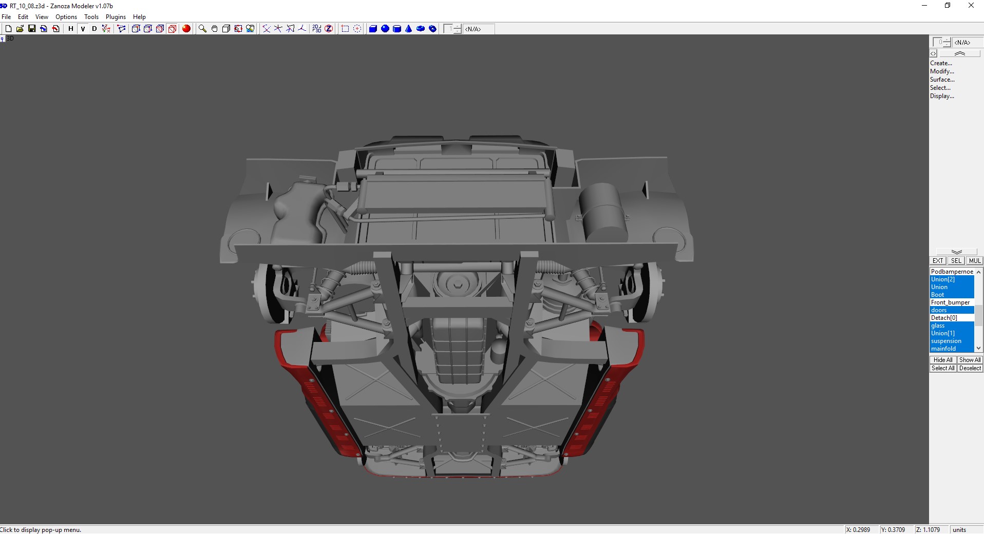Click the Open file icon
This screenshot has height=534, width=984.
(x=20, y=29)
